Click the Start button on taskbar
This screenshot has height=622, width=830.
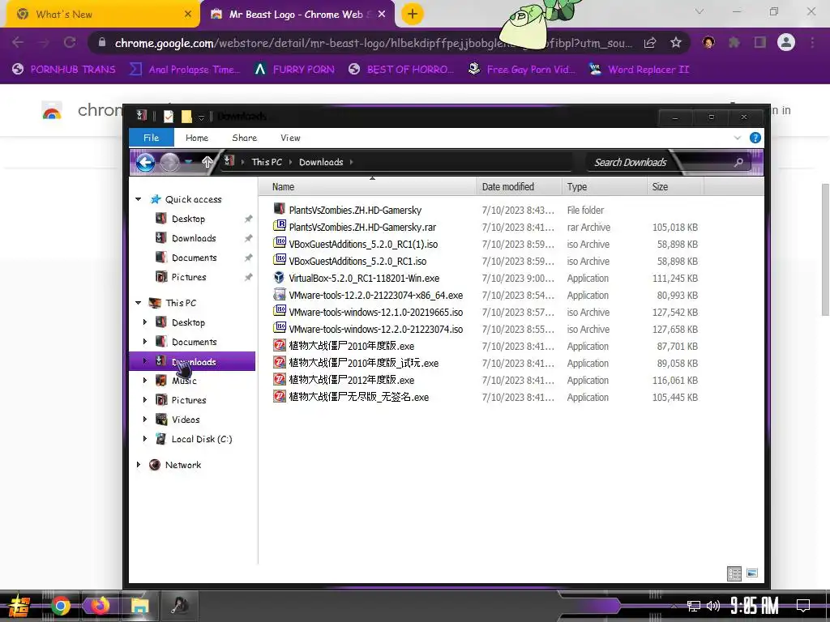point(19,607)
